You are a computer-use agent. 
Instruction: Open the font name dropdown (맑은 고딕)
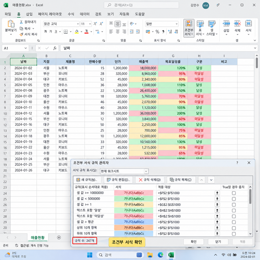(78, 24)
